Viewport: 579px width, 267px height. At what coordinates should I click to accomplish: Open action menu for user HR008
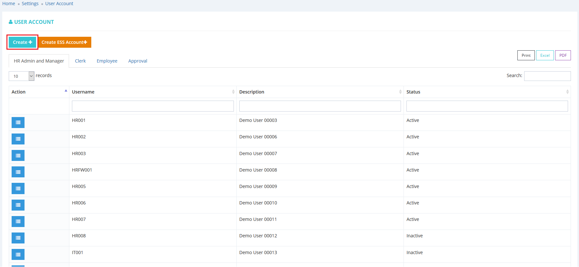click(18, 238)
